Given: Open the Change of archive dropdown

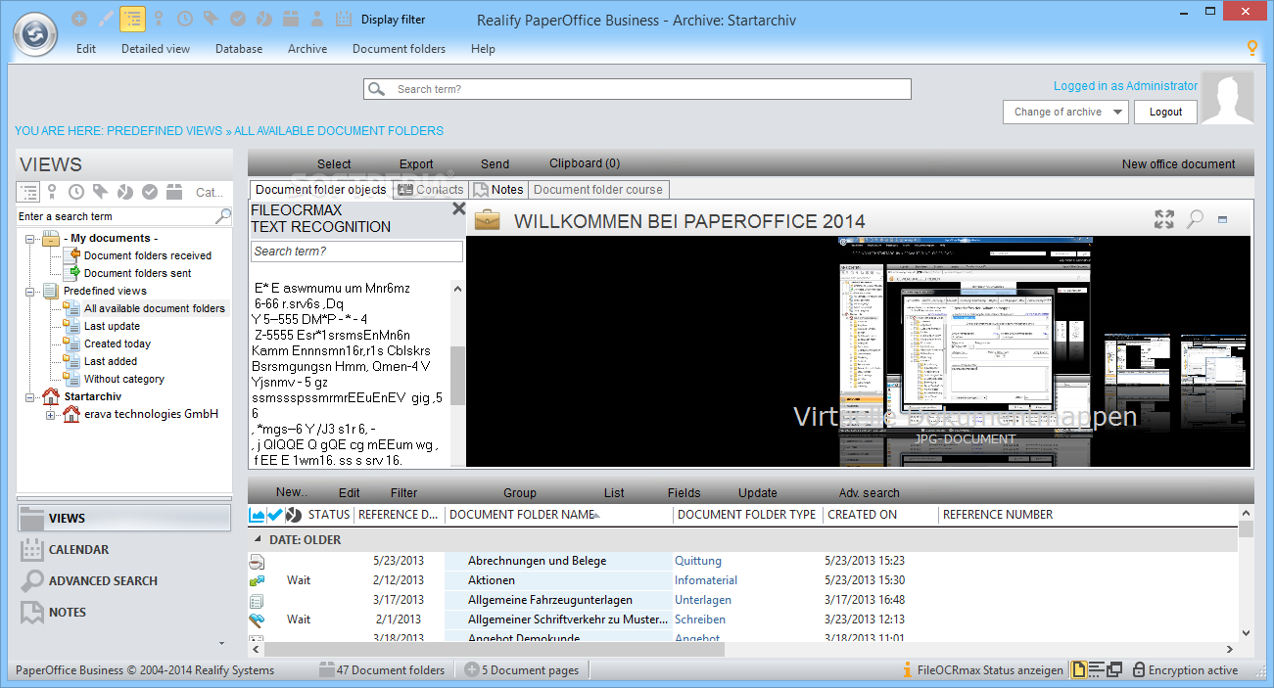Looking at the screenshot, I should (x=1065, y=112).
